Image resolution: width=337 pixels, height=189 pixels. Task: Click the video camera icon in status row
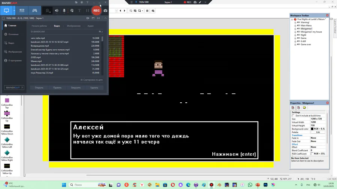click(x=88, y=18)
